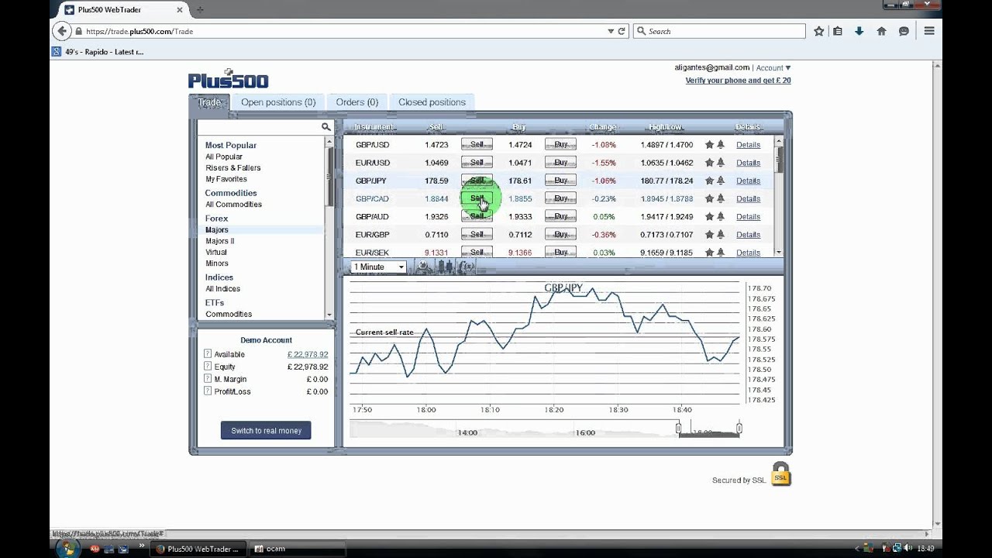Screen dimensions: 992x558
Task: Star the EUR/GBP instrument
Action: pyautogui.click(x=709, y=234)
